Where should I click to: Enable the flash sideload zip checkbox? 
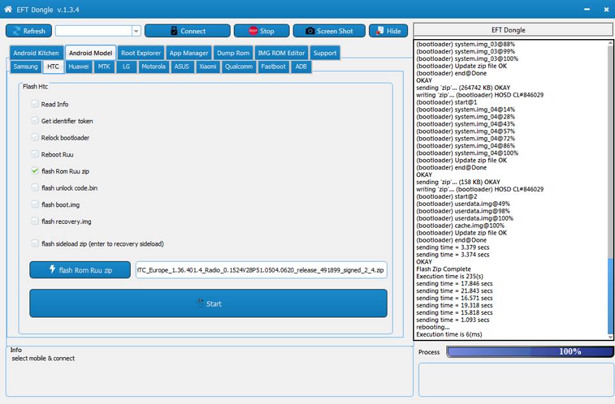[x=35, y=244]
